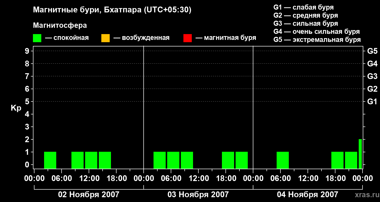Select the thin Kp 2 bar at chart end
The image size is (380, 202).
click(x=360, y=154)
